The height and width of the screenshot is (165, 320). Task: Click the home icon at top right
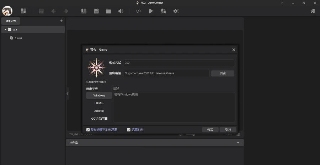(313, 11)
